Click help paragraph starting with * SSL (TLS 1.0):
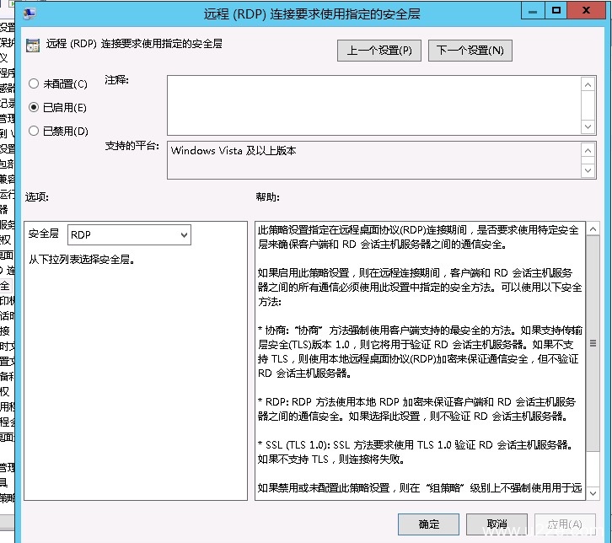 point(416,452)
